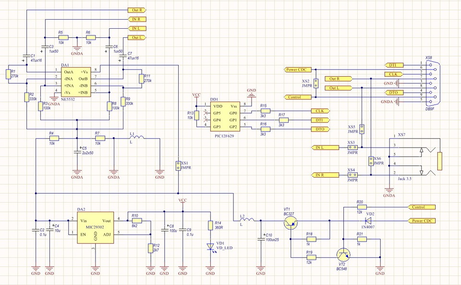Select jumper XS1 symbol
This screenshot has height=285, width=461.
tap(178, 166)
